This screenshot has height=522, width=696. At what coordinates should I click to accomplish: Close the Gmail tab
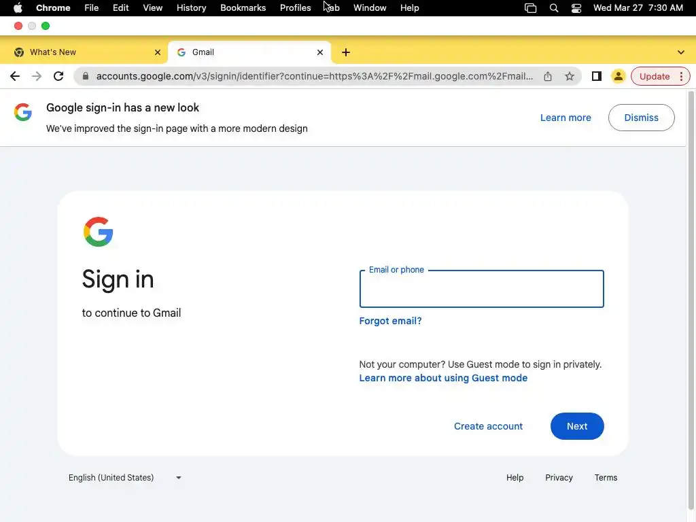[x=320, y=52]
